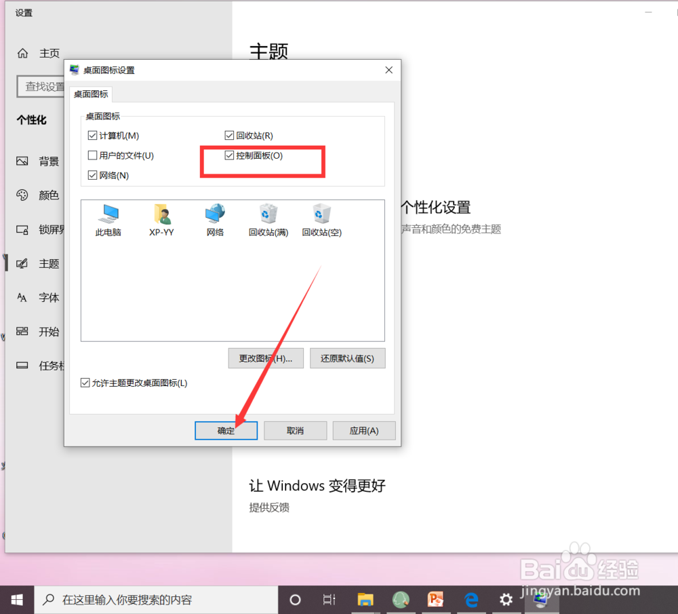Select the full Recycle Bin 回收站(满) icon
678x614 pixels.
267,214
